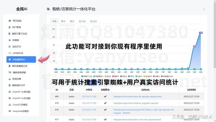The width and height of the screenshot is (216, 122).
Task: Open ChatGPT-4o单词版 sidebar icon
Action: [9, 92]
